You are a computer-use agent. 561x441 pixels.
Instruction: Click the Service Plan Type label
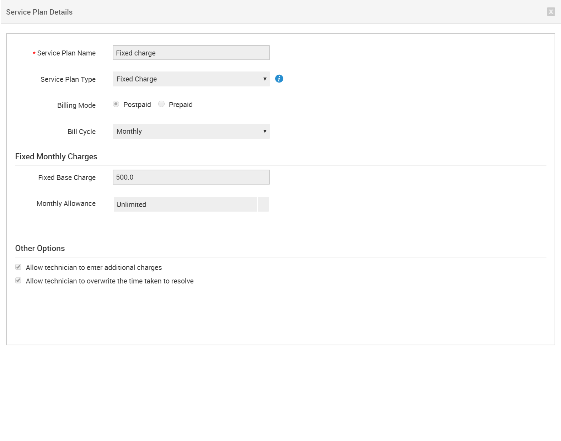[68, 79]
